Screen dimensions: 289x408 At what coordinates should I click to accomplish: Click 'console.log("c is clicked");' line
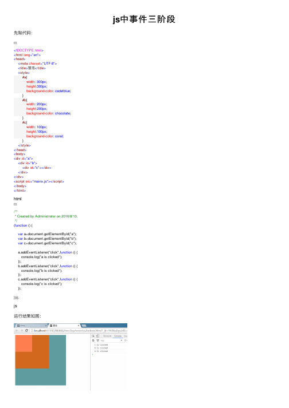tap(41, 284)
